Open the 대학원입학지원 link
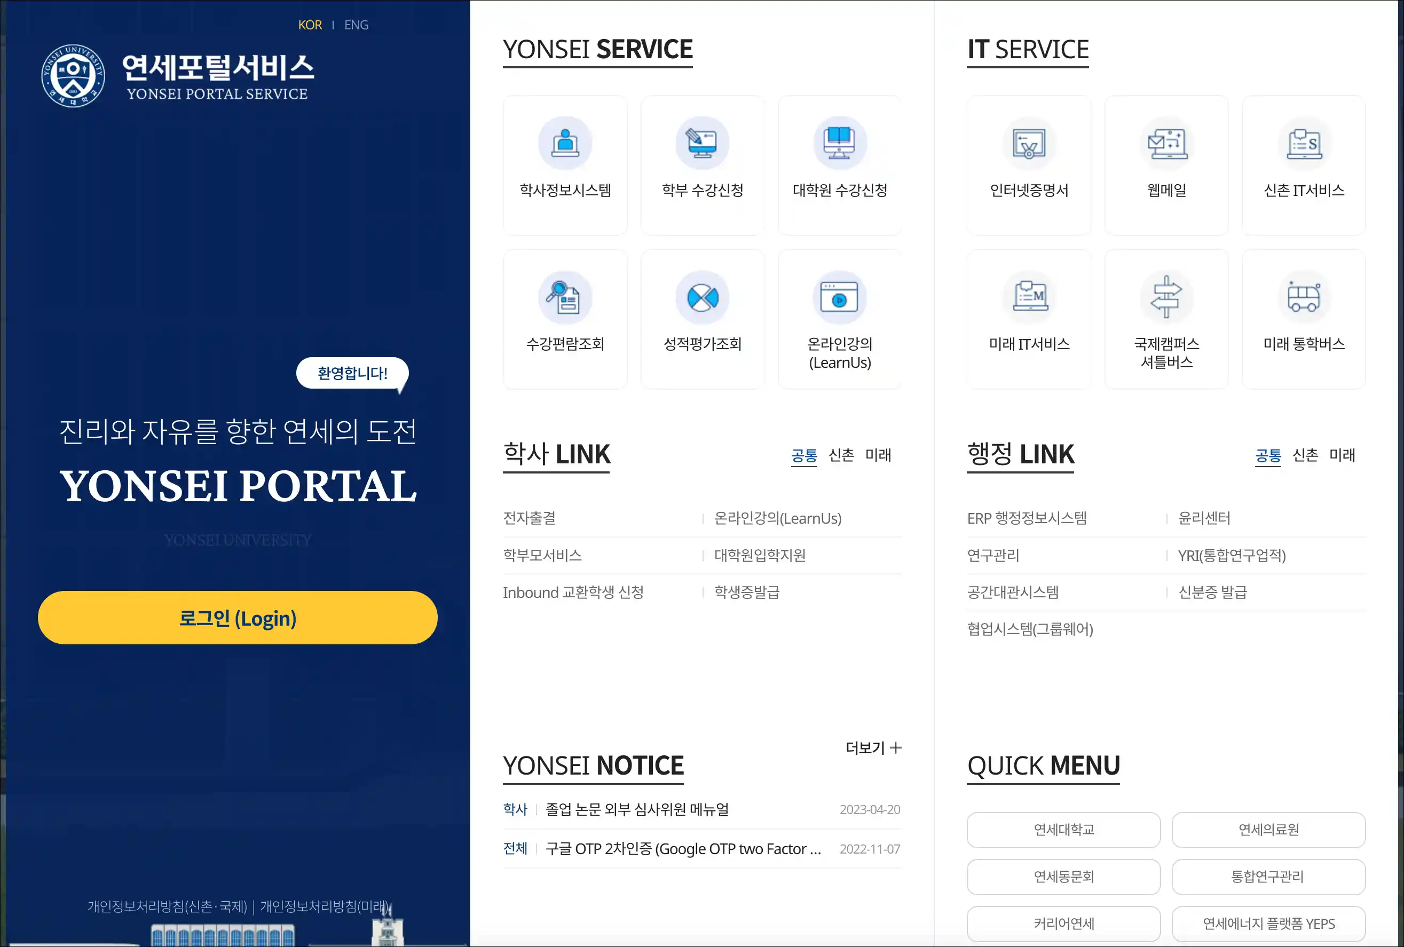Screen dimensions: 1404x947 [x=760, y=555]
